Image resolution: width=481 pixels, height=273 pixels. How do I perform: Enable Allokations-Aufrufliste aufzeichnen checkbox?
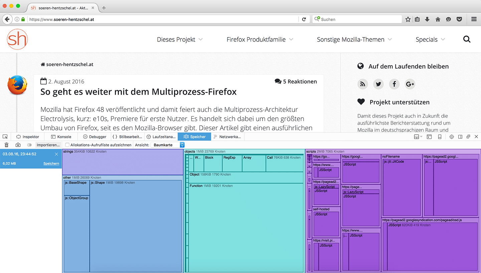pyautogui.click(x=67, y=145)
